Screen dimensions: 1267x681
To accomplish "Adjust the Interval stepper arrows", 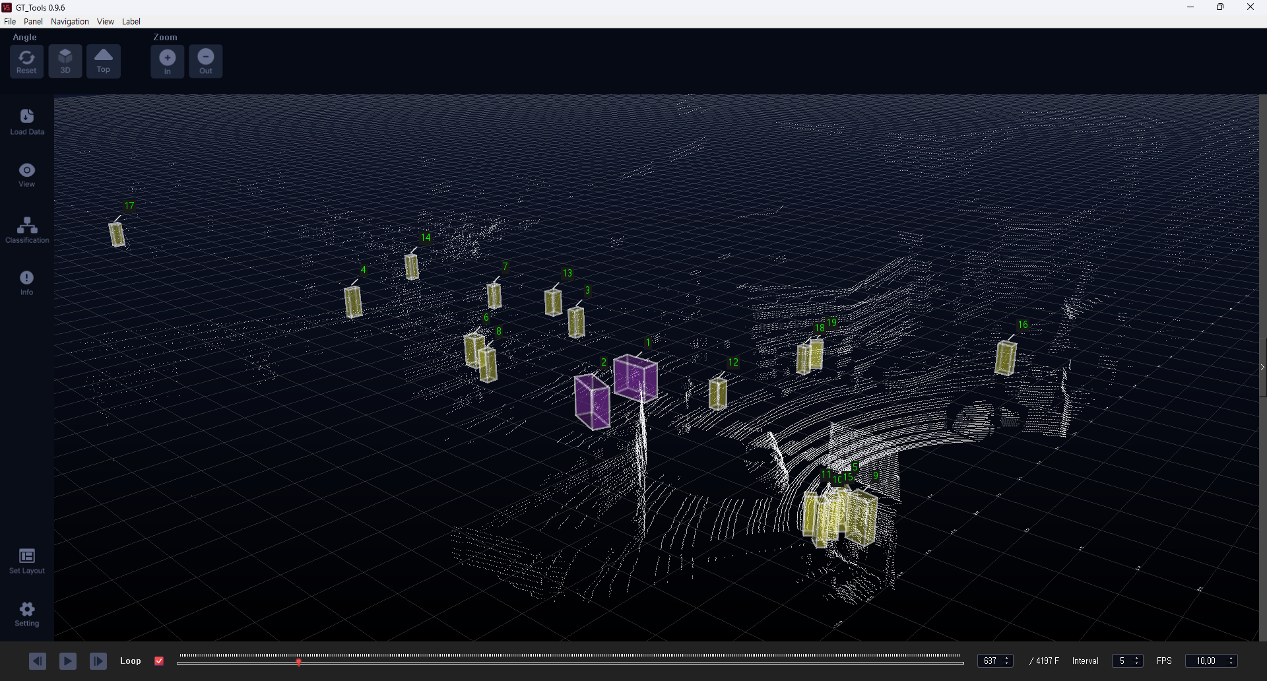I will (1136, 661).
